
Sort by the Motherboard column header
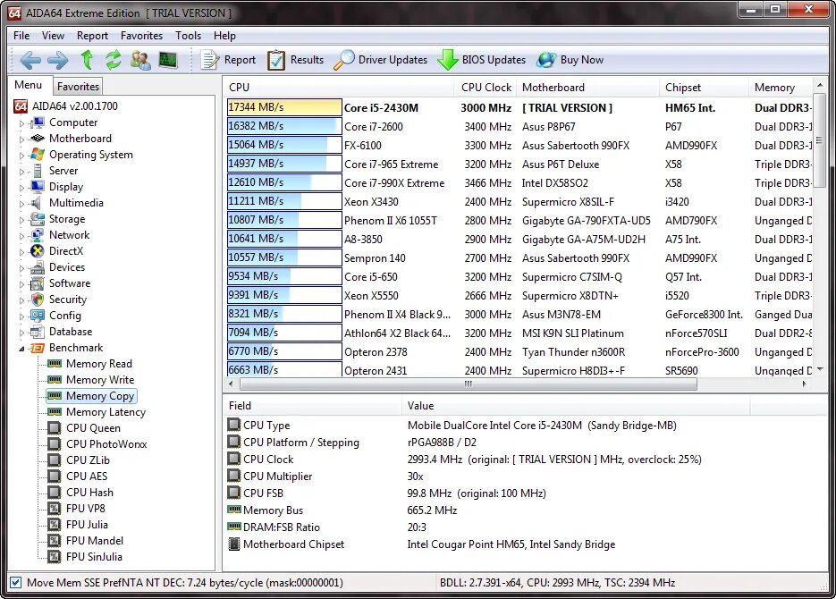[587, 88]
